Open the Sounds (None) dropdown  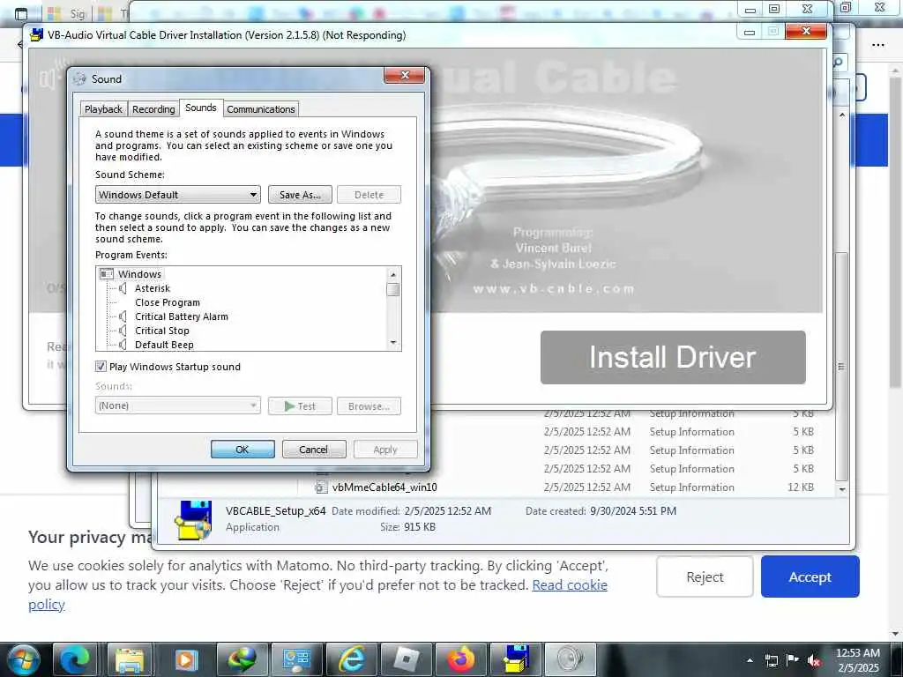pos(178,405)
